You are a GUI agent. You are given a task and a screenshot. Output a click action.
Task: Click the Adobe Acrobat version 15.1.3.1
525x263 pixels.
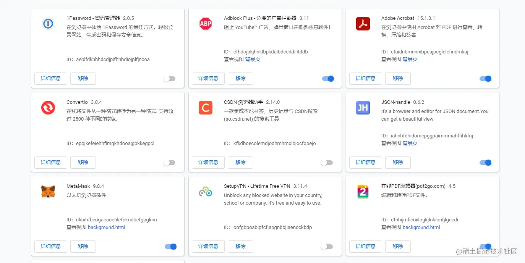(x=426, y=18)
